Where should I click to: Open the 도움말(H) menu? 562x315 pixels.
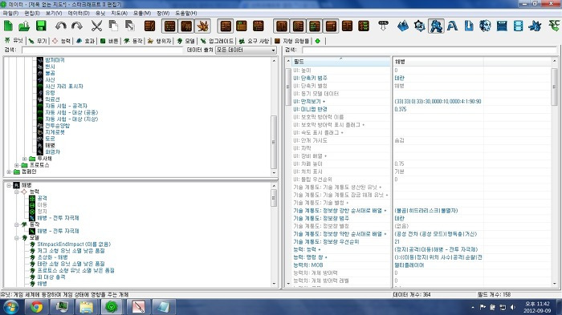pyautogui.click(x=185, y=13)
